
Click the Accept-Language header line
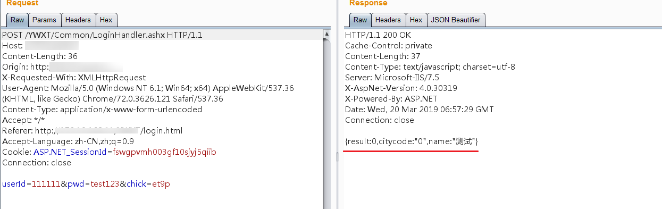point(68,141)
